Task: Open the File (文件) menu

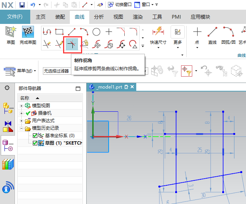Action: tap(15, 17)
